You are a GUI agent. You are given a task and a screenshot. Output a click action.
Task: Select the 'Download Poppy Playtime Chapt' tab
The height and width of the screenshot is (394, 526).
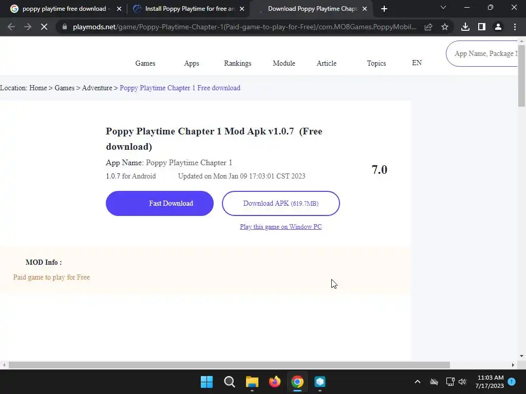[311, 9]
